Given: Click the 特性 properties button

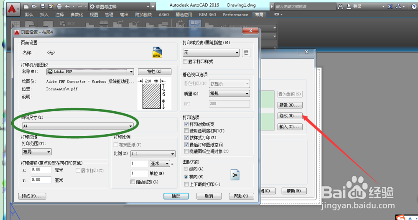Looking at the screenshot, I should coord(155,72).
